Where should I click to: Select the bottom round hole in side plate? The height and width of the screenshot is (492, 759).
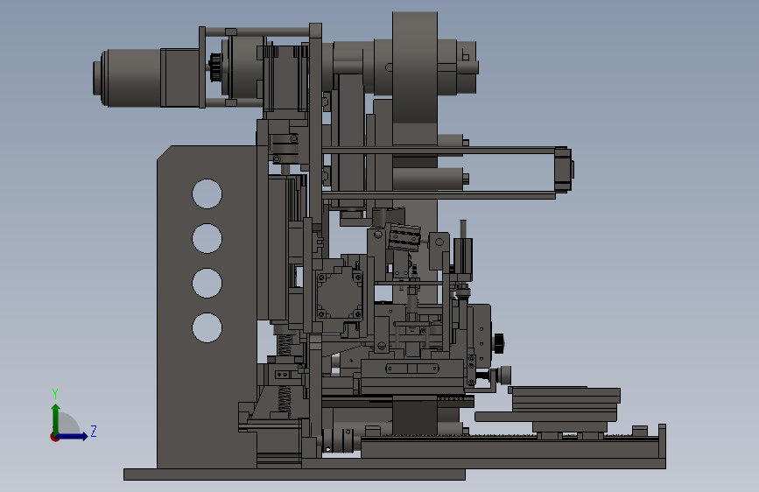[x=207, y=327]
